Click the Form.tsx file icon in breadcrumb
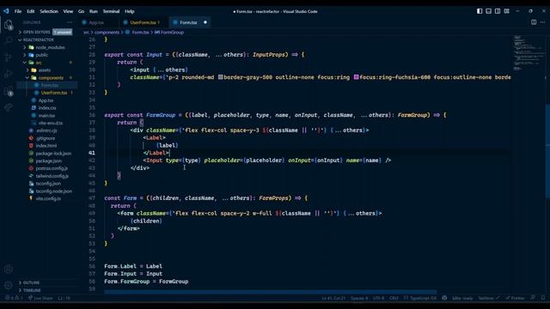550x309 pixels. pos(127,33)
